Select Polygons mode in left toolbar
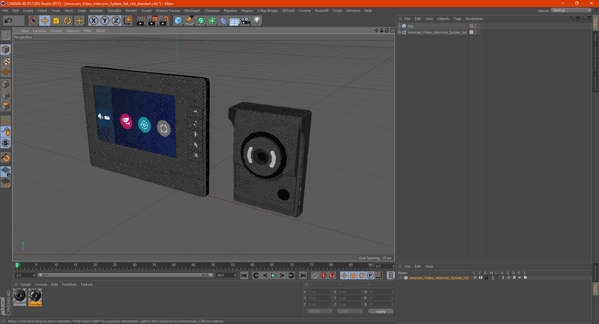 [6, 106]
